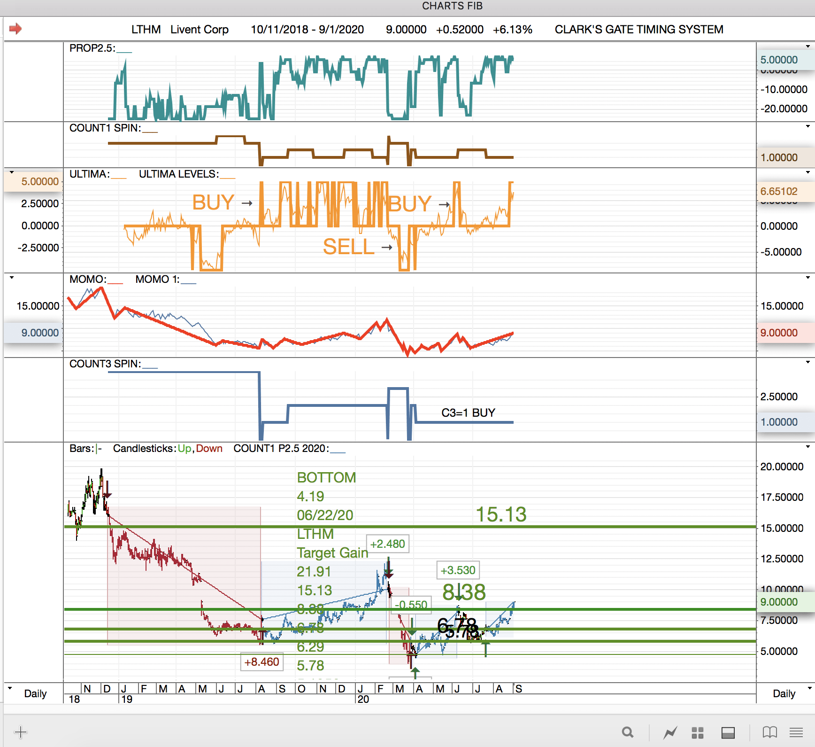Screen dimensions: 815x747
Task: Show the list view lines icon
Action: pyautogui.click(x=796, y=732)
